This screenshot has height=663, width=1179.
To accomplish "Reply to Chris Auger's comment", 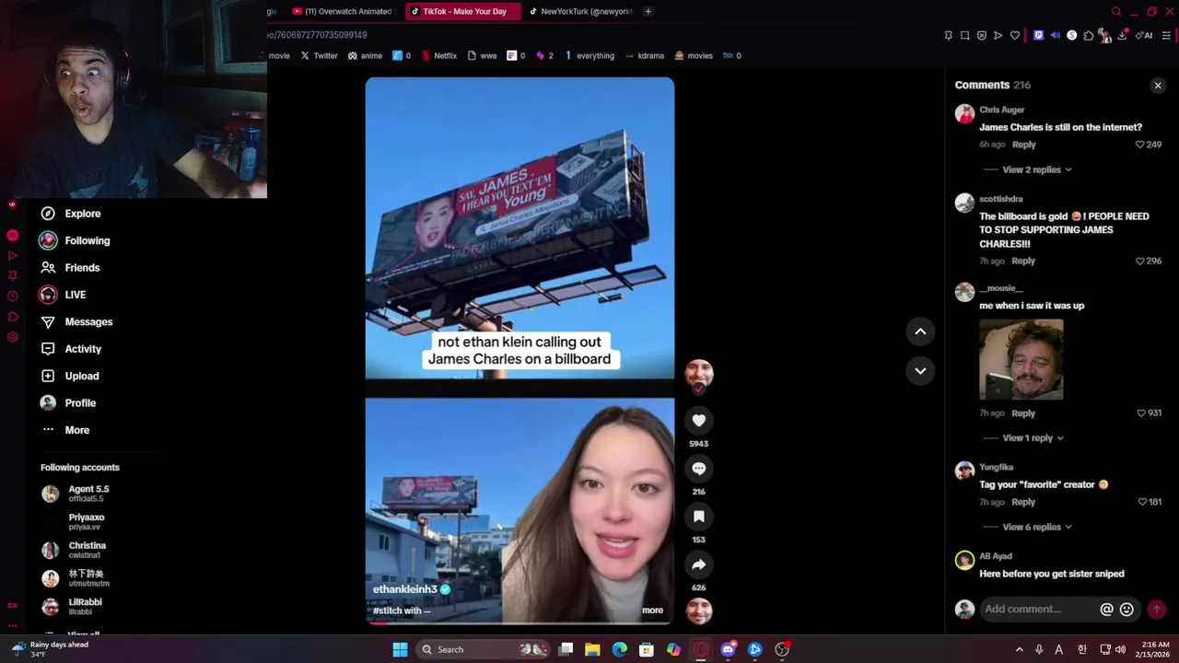I will point(1023,145).
